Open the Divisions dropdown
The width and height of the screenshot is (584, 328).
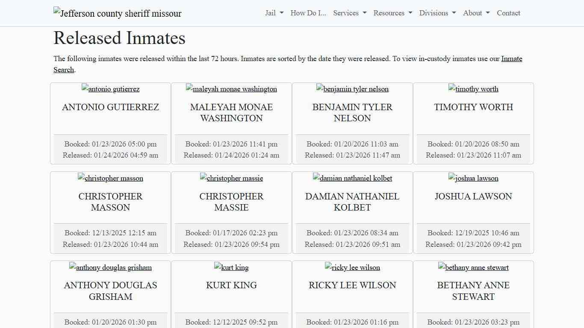[x=437, y=13]
